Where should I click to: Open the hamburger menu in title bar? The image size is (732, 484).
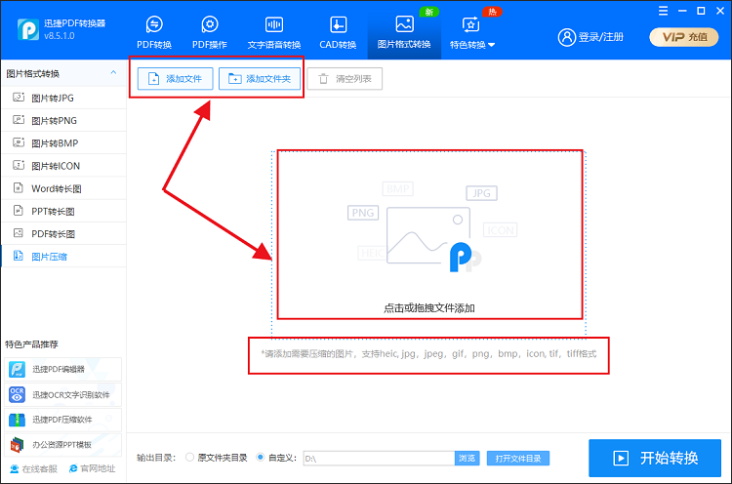(663, 11)
